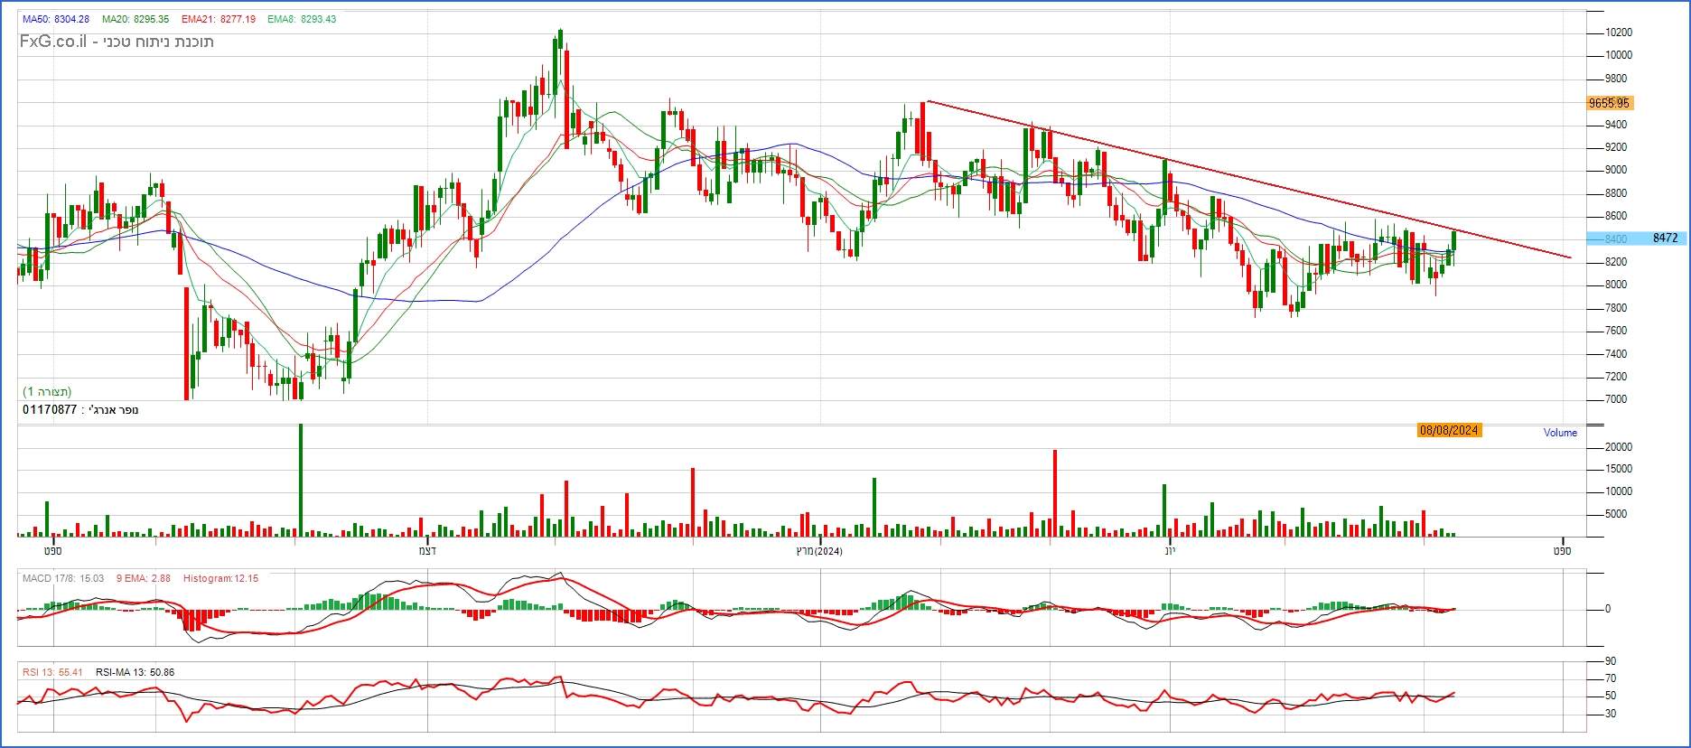Image resolution: width=1691 pixels, height=748 pixels.
Task: Click the MA50 indicator label
Action: pyautogui.click(x=55, y=19)
